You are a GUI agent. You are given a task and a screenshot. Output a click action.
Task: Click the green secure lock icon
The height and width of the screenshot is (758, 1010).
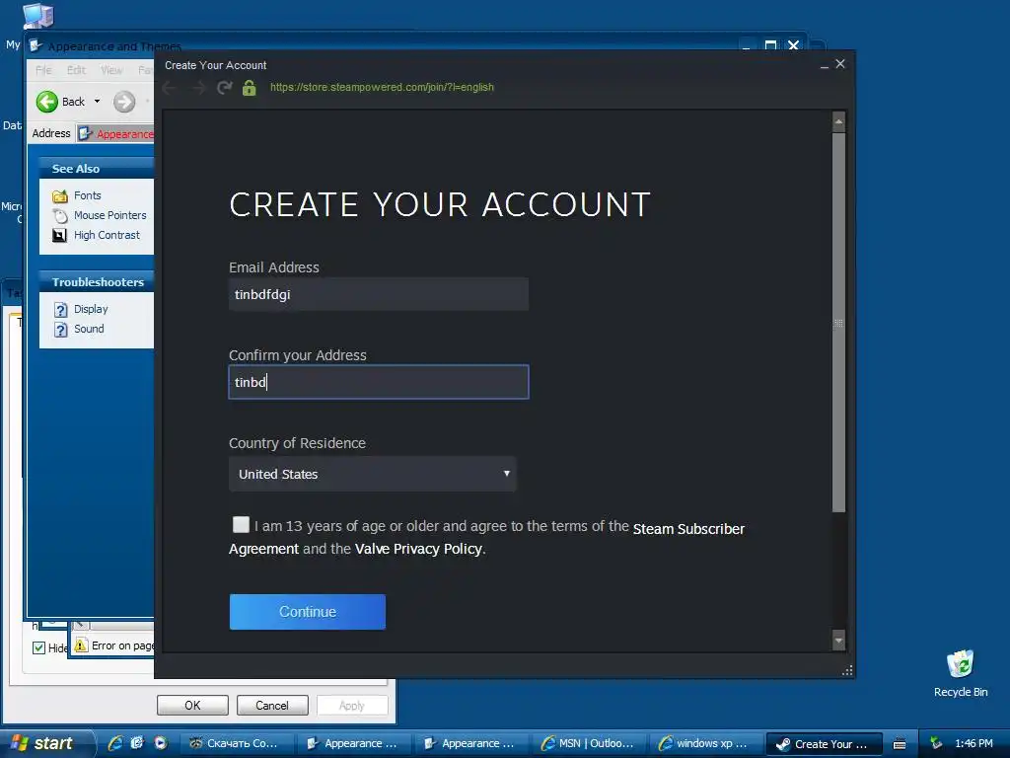click(x=250, y=88)
